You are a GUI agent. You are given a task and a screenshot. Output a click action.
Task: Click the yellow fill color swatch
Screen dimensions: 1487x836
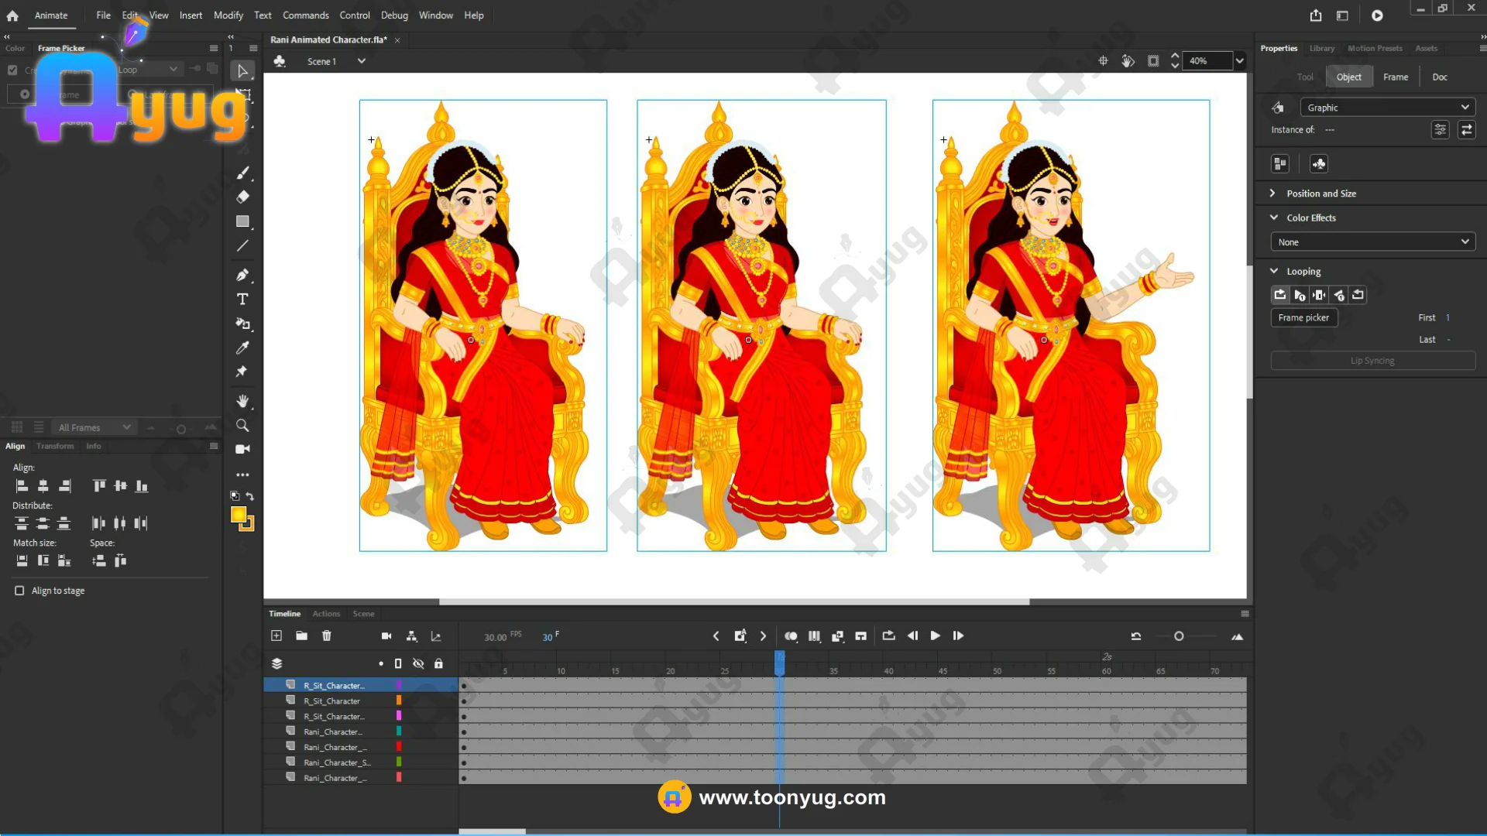238,515
